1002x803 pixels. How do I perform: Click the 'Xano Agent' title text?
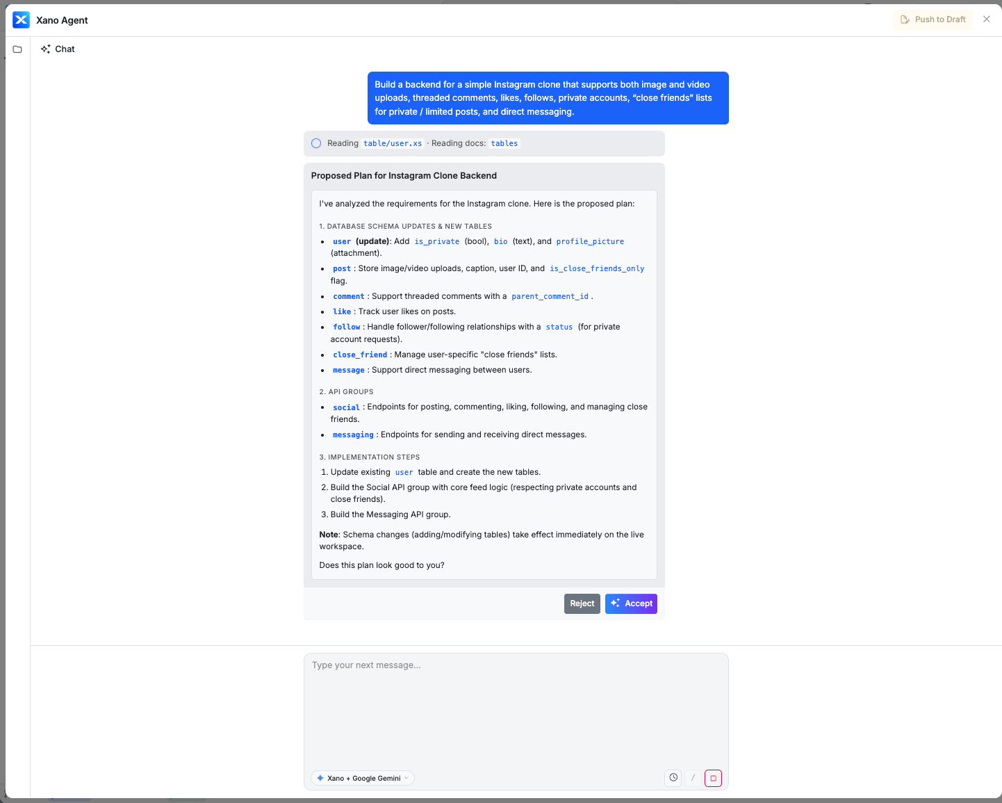point(62,20)
